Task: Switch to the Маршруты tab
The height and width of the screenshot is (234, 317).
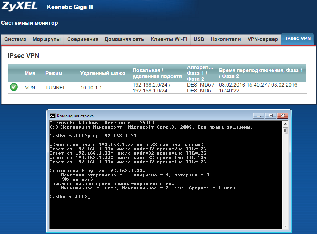Action: [46, 39]
